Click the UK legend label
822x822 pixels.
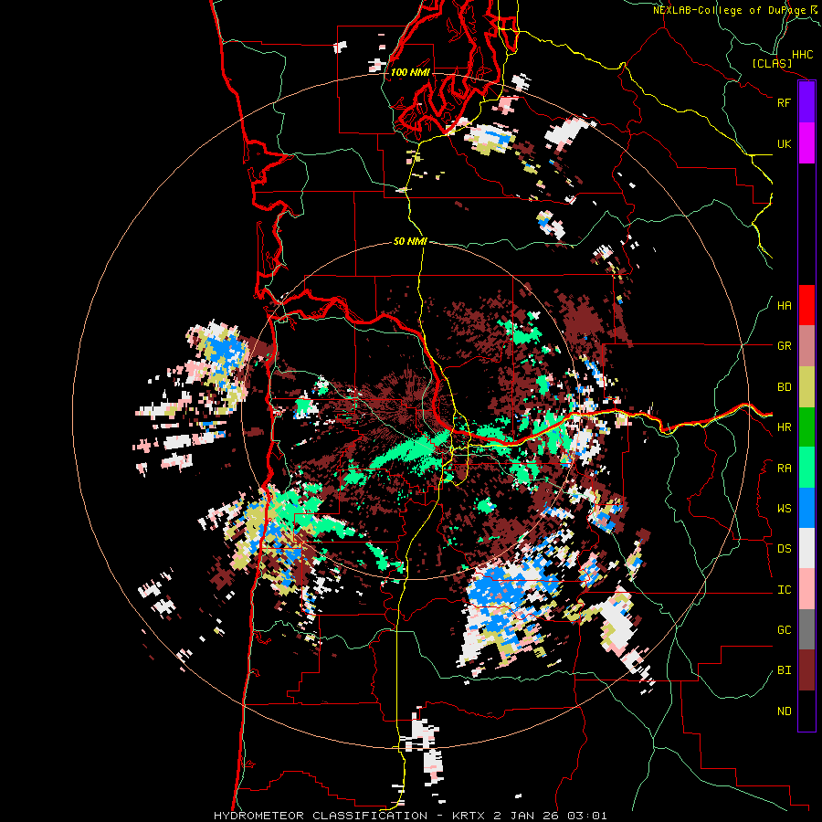point(784,143)
